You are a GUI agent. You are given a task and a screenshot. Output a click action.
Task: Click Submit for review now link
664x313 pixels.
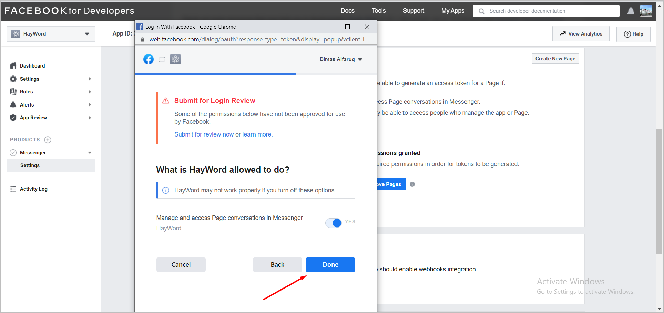click(204, 134)
